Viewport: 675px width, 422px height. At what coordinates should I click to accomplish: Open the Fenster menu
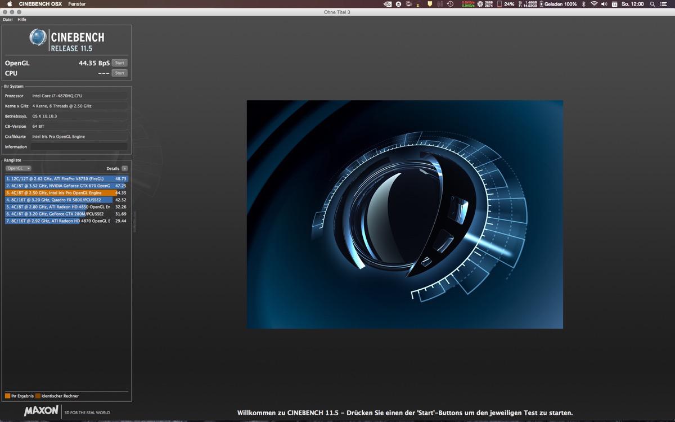pos(77,4)
